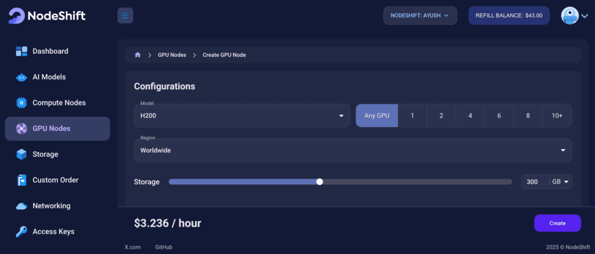Screen dimensions: 595x254
Task: Click the Storage slider handle
Action: (320, 182)
